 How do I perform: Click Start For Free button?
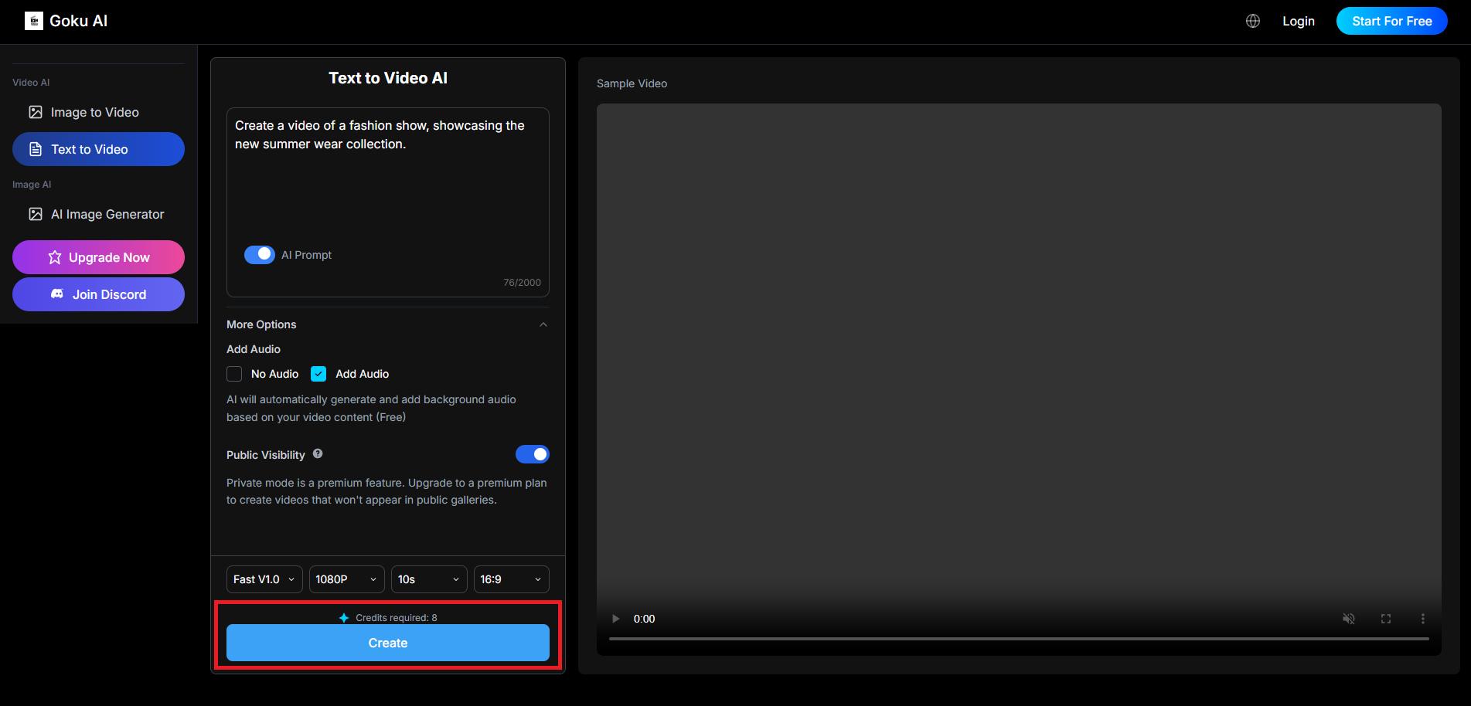1392,21
